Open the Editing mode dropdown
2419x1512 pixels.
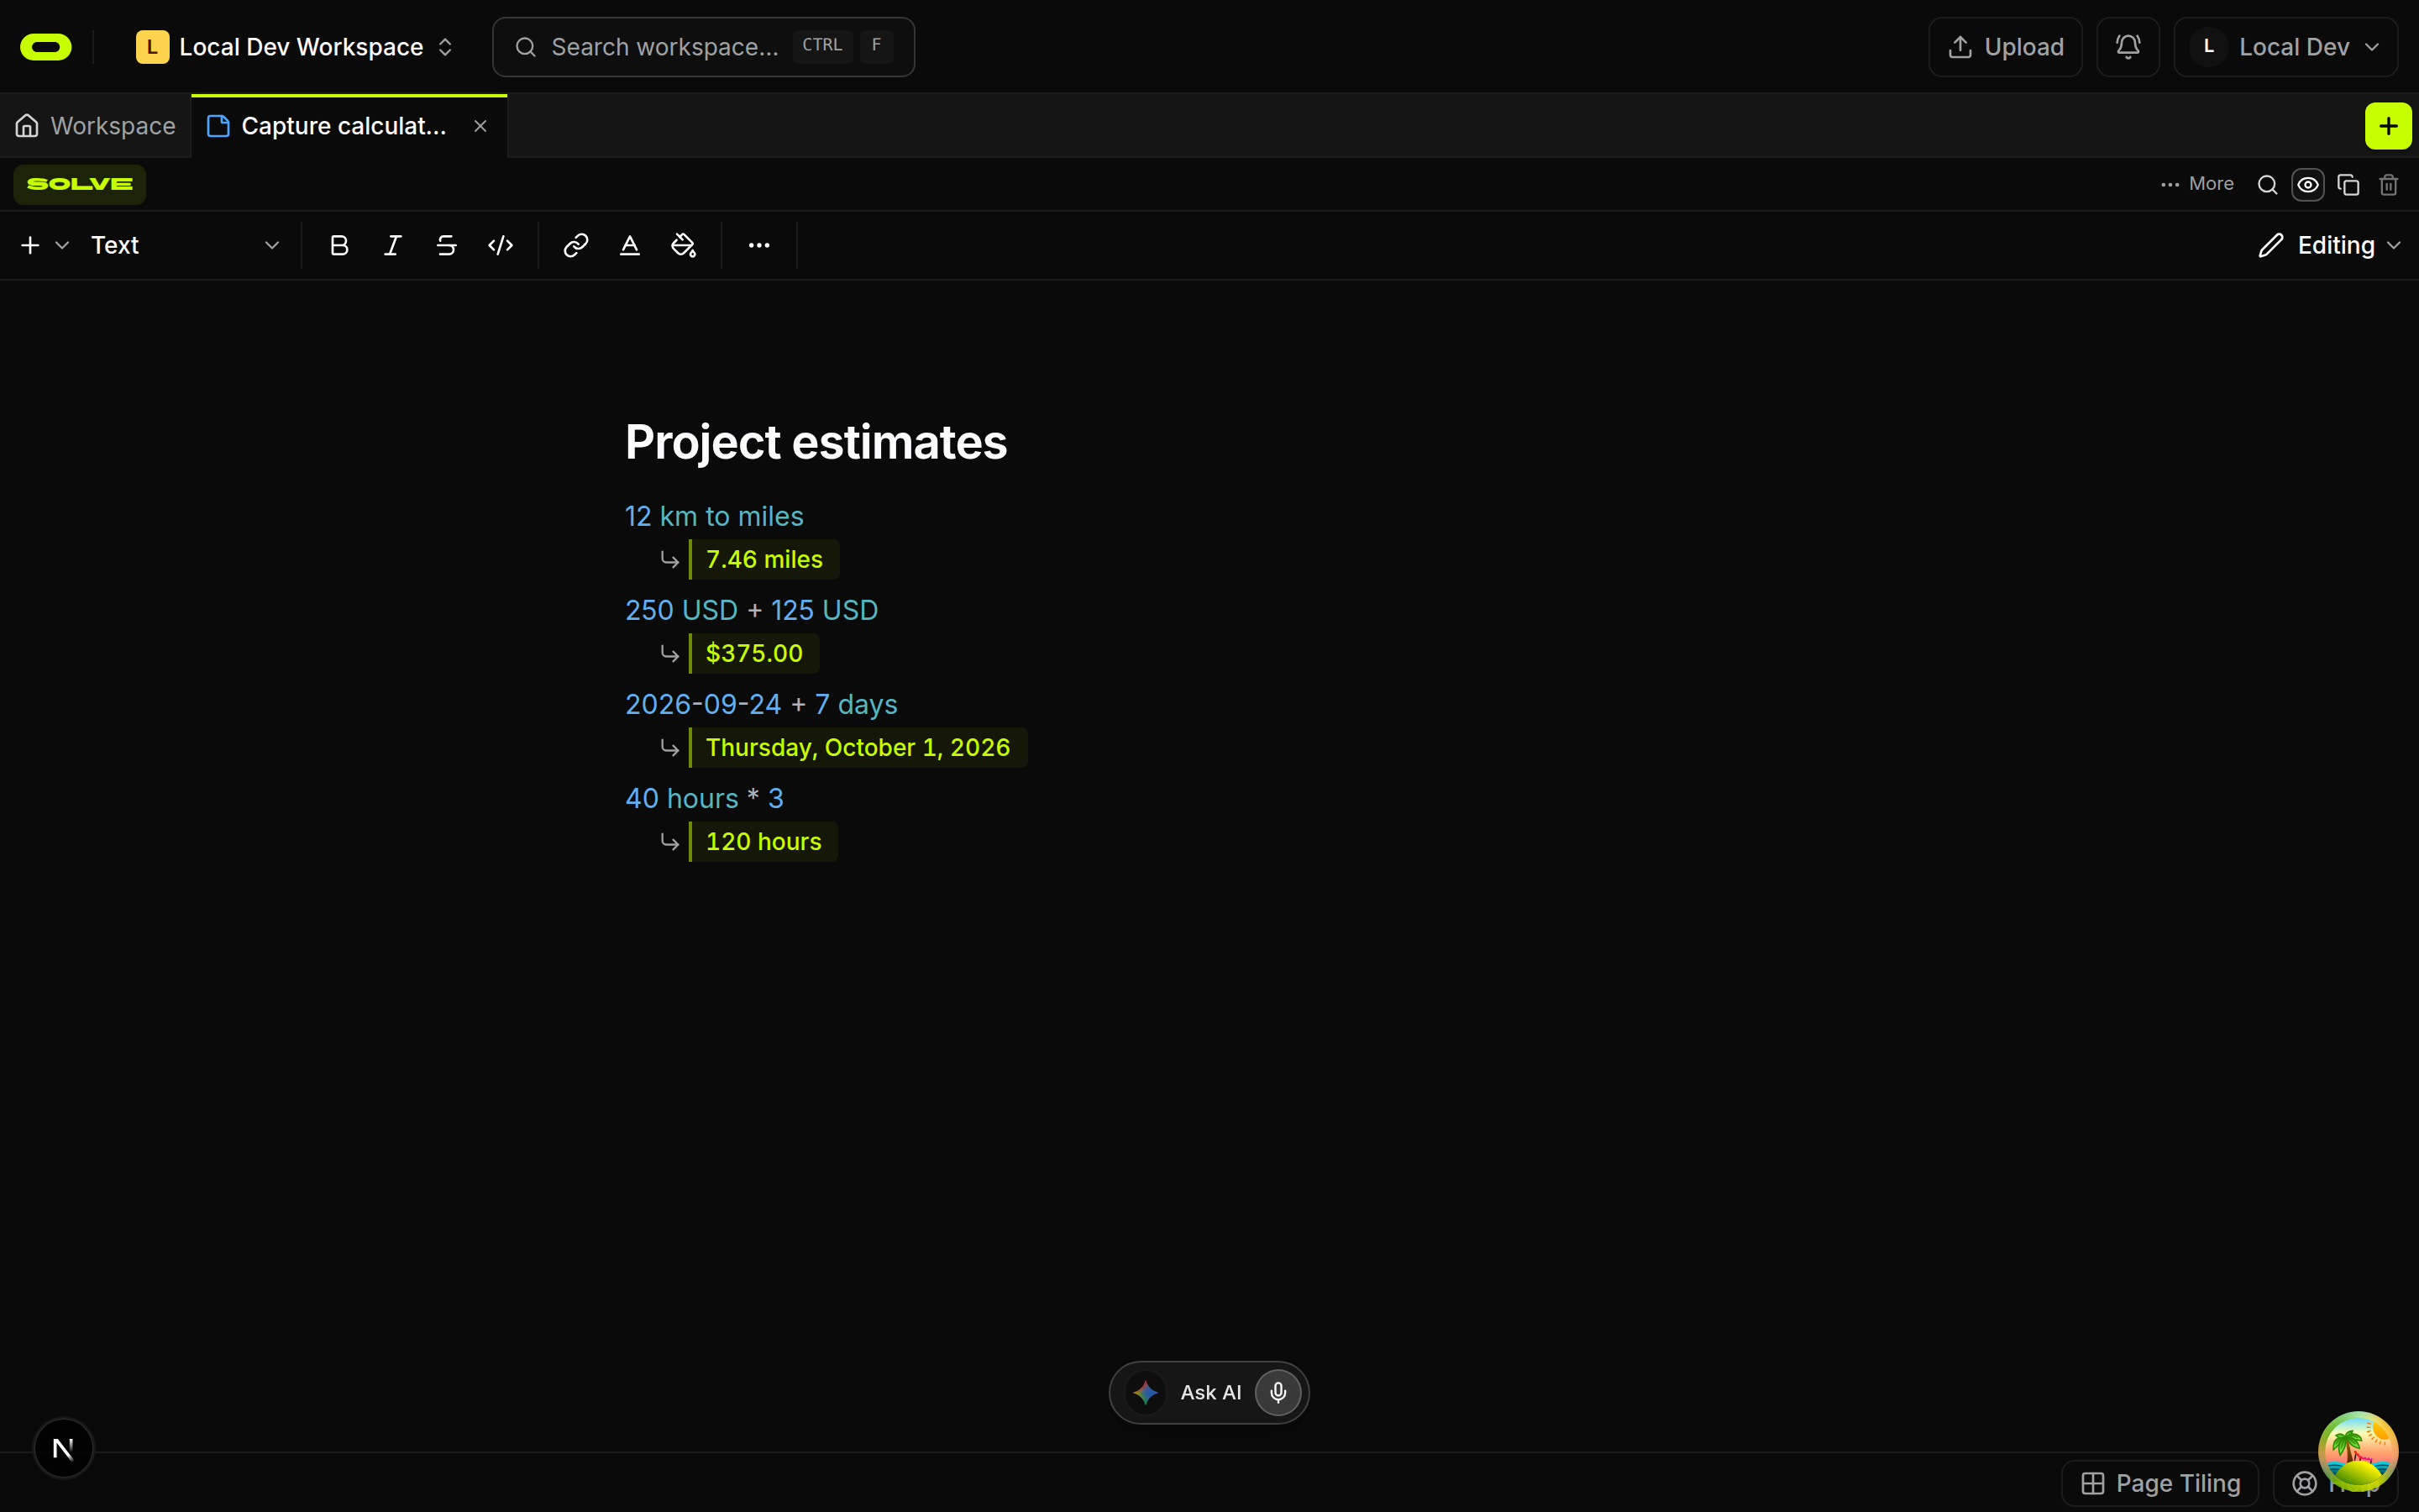(x=2329, y=245)
